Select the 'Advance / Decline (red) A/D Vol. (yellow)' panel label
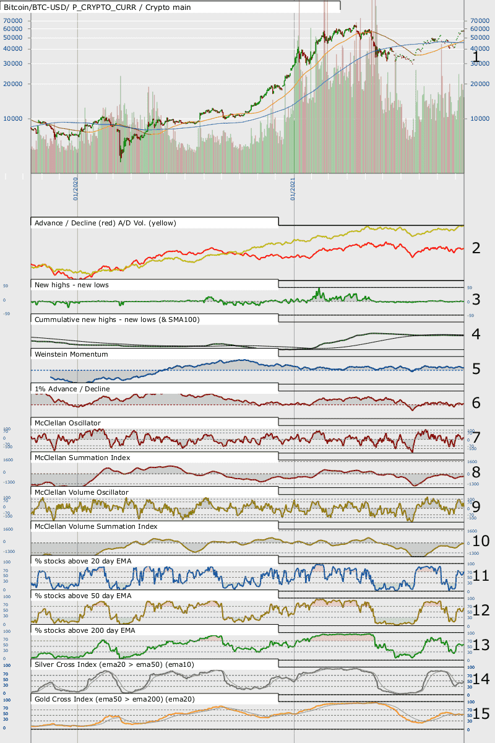The image size is (495, 743). tap(106, 223)
